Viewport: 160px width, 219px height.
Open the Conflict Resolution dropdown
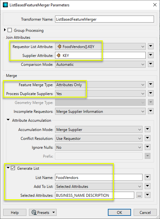pyautogui.click(x=99, y=139)
